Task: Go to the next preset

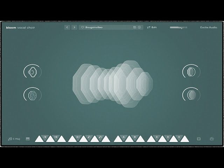Action: point(74,27)
